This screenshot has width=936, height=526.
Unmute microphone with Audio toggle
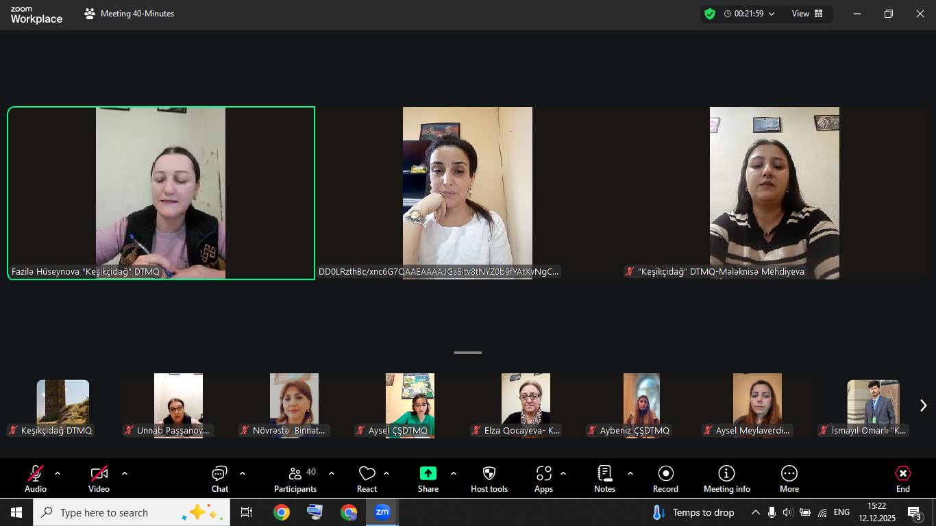(x=36, y=474)
